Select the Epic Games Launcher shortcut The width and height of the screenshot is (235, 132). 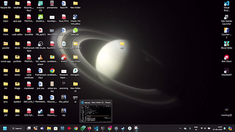coord(226,20)
